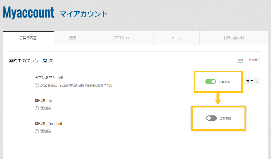Viewport: 271px width, 159px height.
Task: Open the 管理 dropdown menu
Action: (252, 82)
